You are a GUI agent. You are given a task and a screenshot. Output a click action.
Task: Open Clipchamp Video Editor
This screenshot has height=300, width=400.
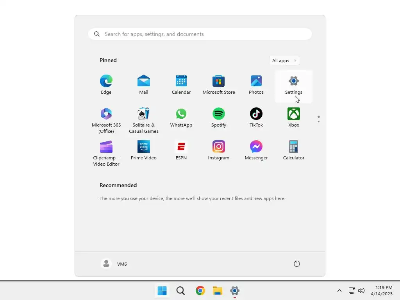click(x=106, y=153)
